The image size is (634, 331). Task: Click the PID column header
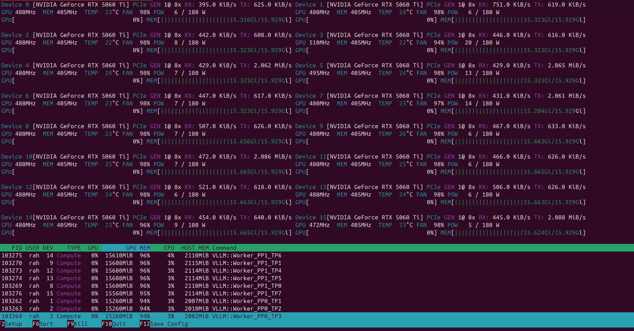point(17,248)
